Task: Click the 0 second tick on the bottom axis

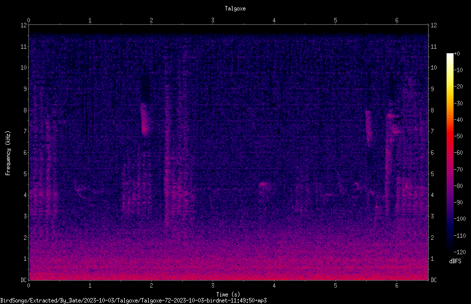Action: tap(29, 286)
